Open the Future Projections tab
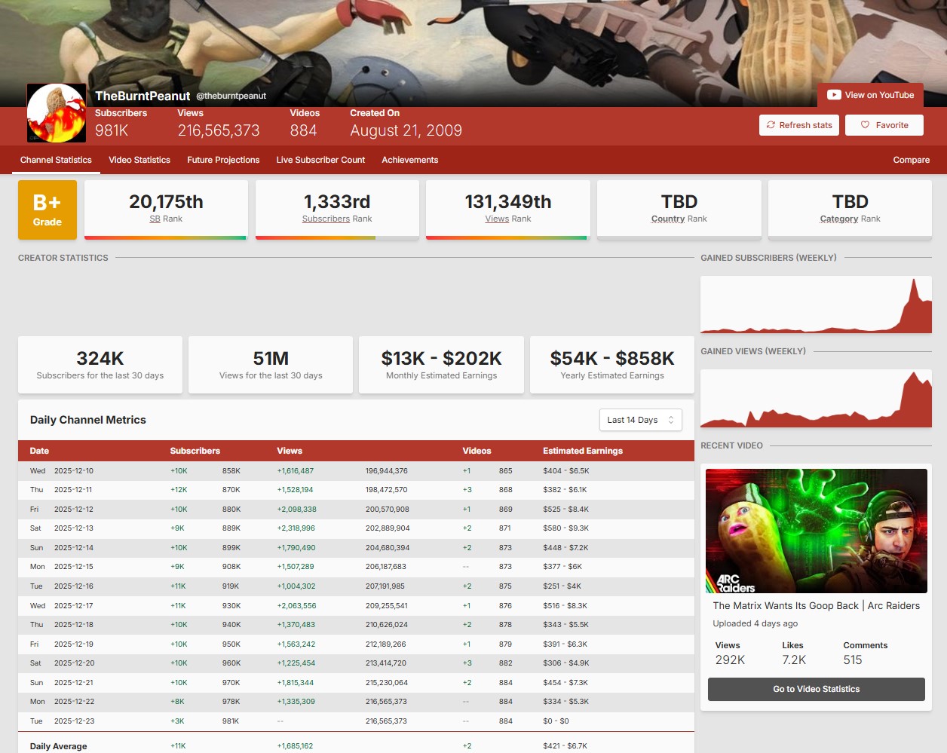This screenshot has width=947, height=753. click(223, 160)
